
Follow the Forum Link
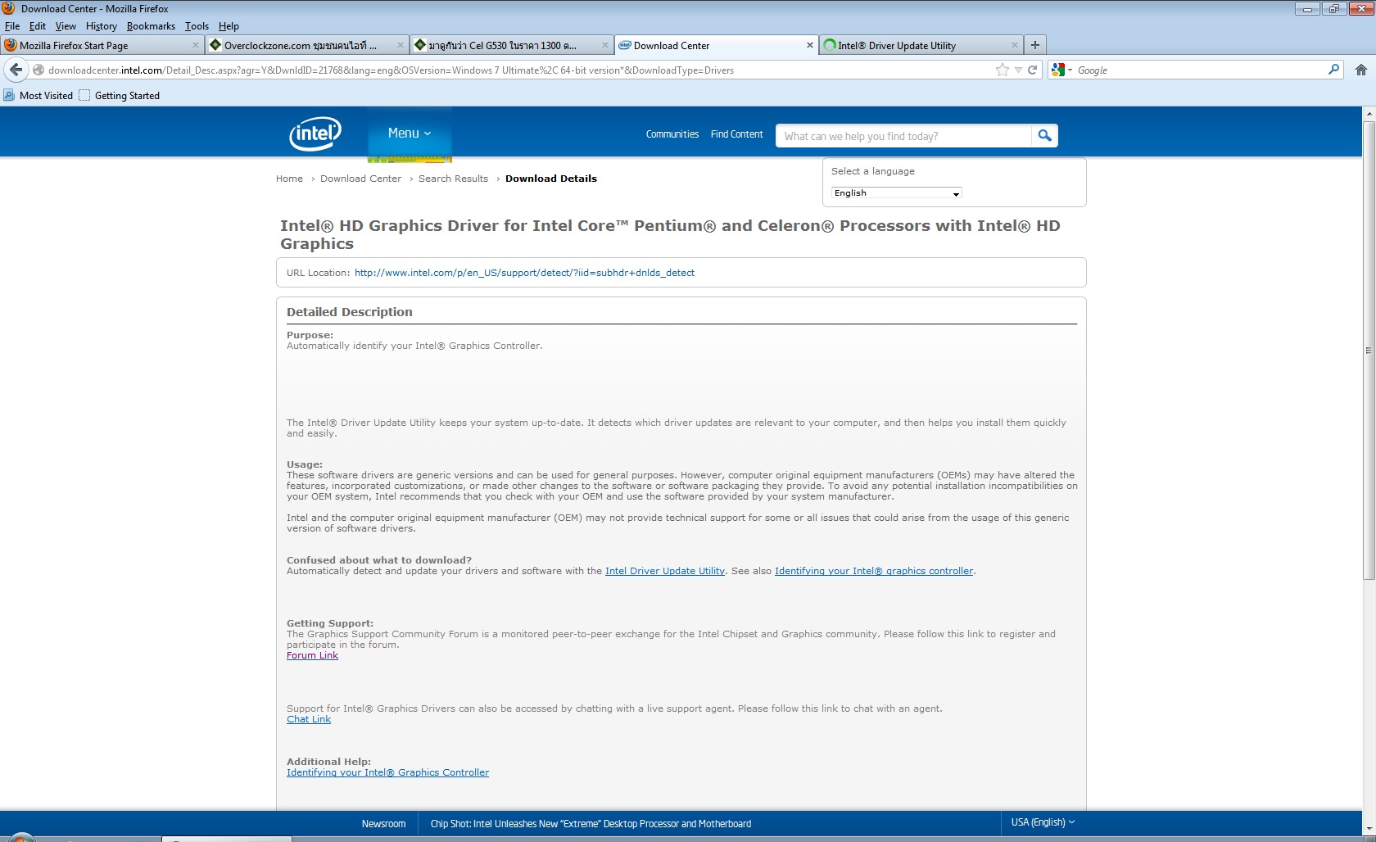click(312, 655)
